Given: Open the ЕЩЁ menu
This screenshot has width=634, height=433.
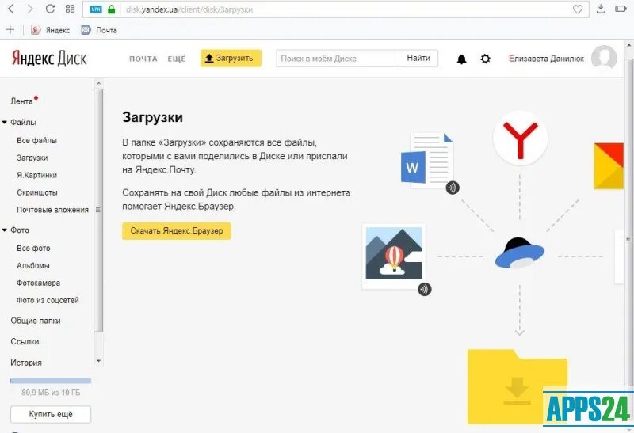Looking at the screenshot, I should coord(177,59).
